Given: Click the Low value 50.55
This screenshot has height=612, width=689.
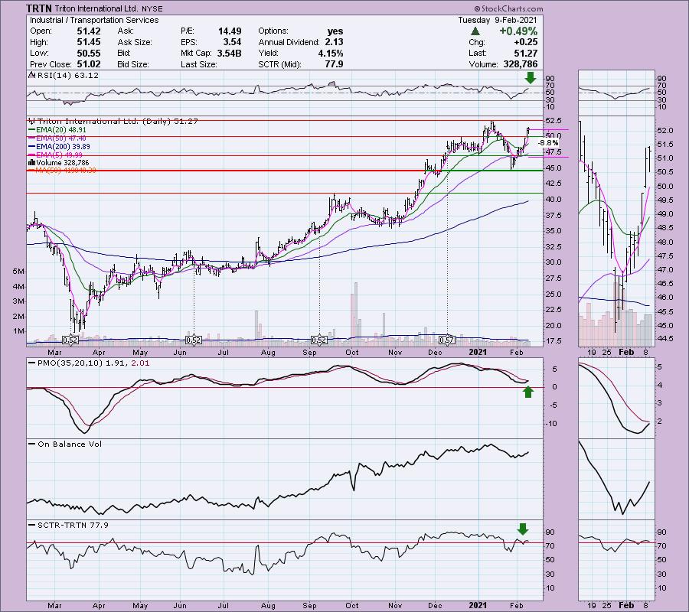Looking at the screenshot, I should (89, 53).
